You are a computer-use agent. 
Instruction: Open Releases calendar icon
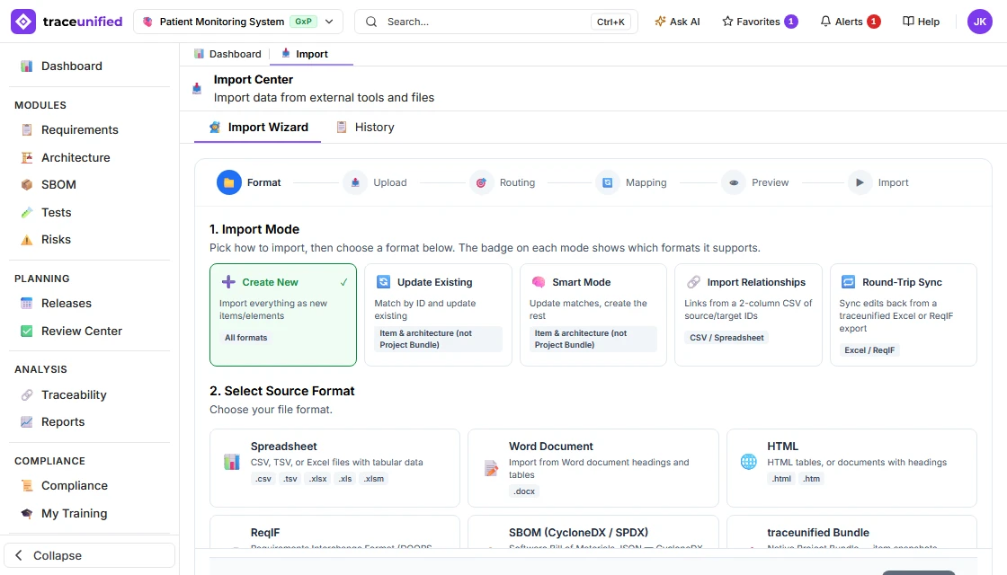[x=26, y=304]
